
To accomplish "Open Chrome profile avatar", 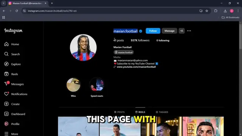I will click(x=232, y=11).
